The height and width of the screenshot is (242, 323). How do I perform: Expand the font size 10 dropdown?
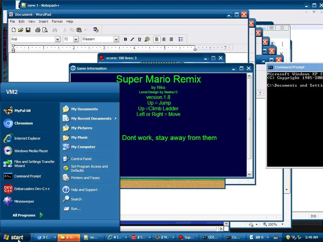76,39
